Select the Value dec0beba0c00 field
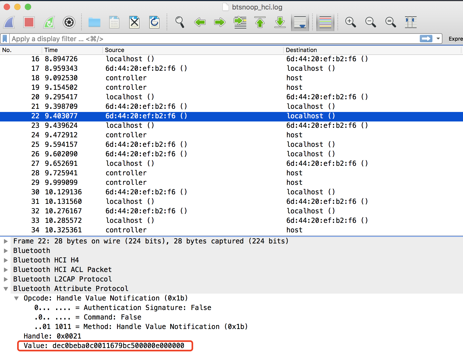463x357 pixels. [104, 346]
